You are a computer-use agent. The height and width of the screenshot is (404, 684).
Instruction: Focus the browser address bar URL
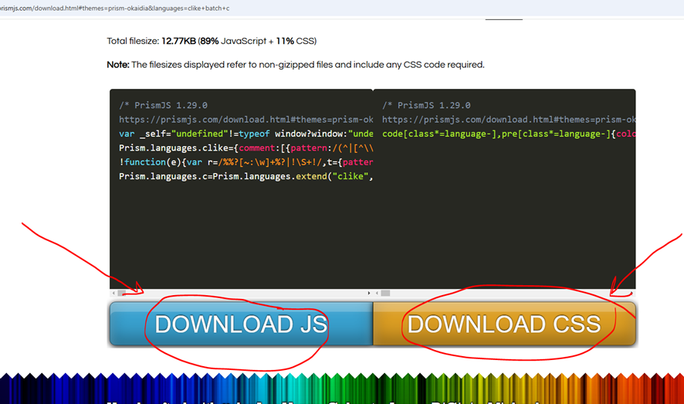(x=116, y=8)
